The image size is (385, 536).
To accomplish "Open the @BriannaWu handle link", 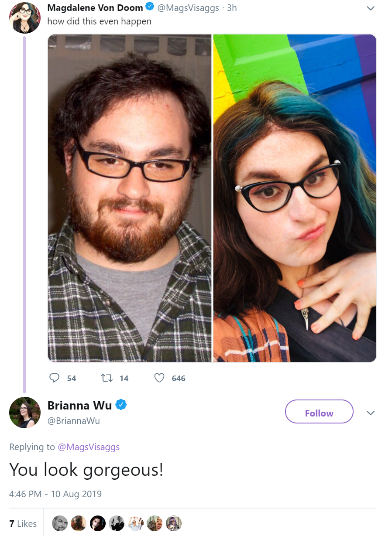I will 73,421.
